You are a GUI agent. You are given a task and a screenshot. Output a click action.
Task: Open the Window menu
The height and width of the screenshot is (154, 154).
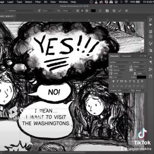click(x=63, y=2)
